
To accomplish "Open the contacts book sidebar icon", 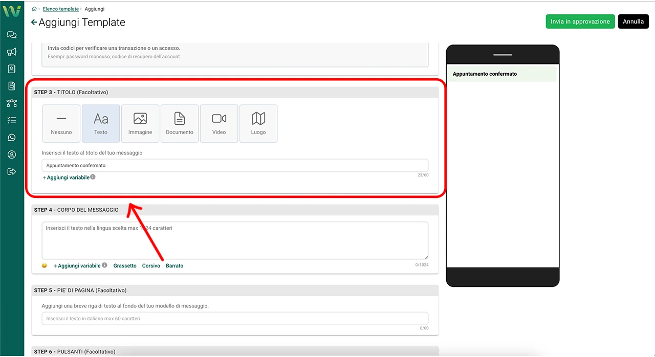I will [12, 69].
